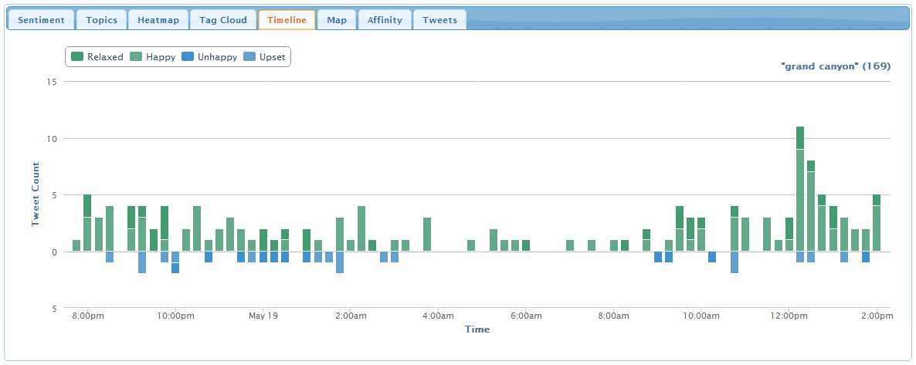Viewport: 916px width, 365px height.
Task: View the Tweets tab
Action: [440, 20]
